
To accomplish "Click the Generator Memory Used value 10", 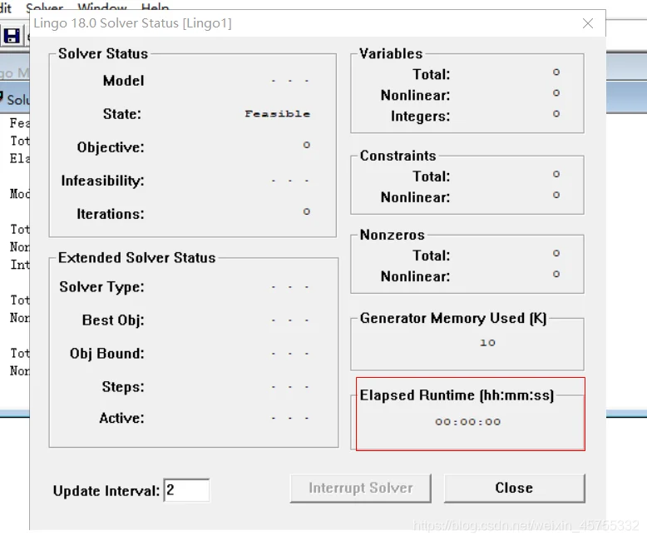I will click(487, 342).
